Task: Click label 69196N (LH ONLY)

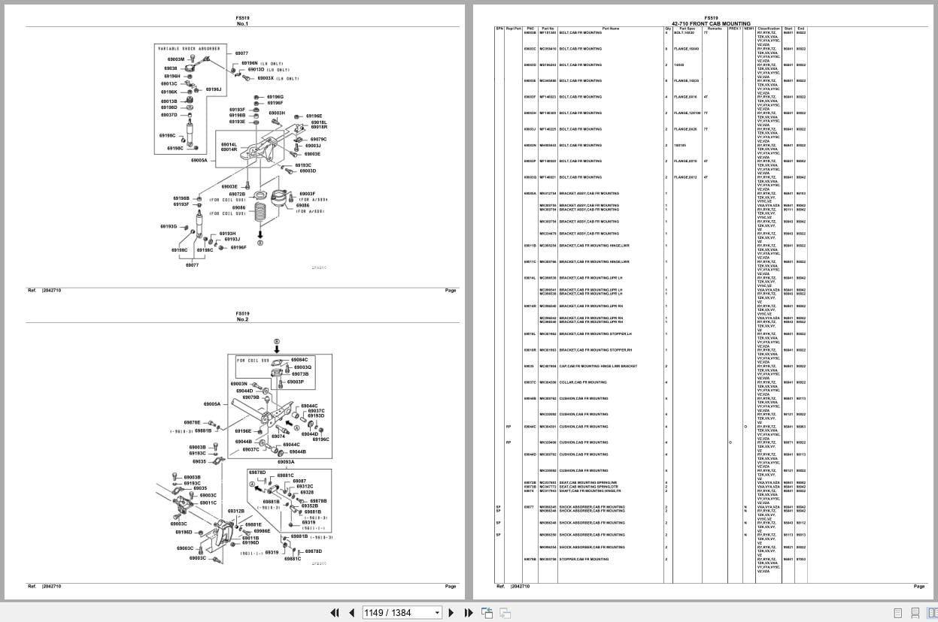Action: (x=263, y=63)
